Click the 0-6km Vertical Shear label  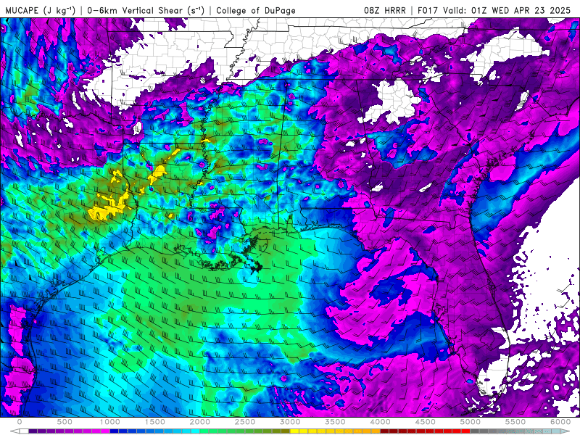(x=146, y=10)
